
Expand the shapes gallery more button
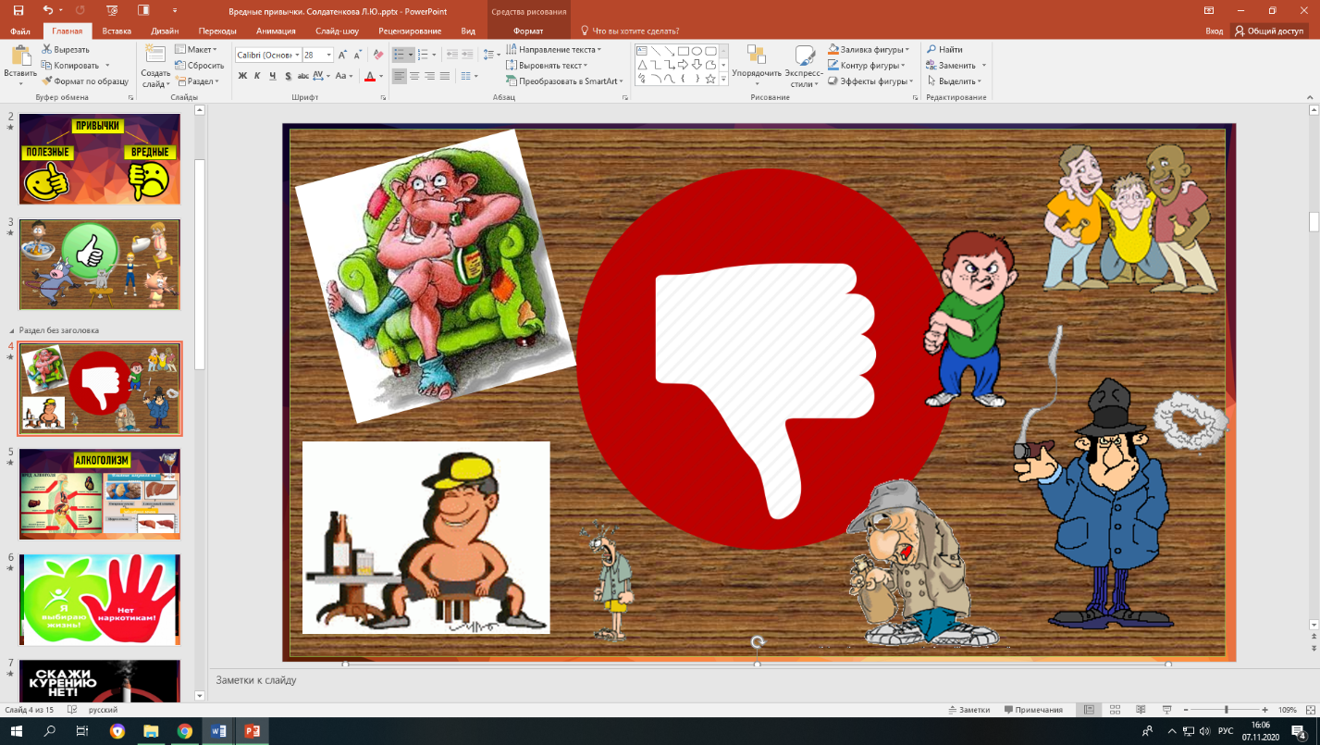click(x=722, y=80)
